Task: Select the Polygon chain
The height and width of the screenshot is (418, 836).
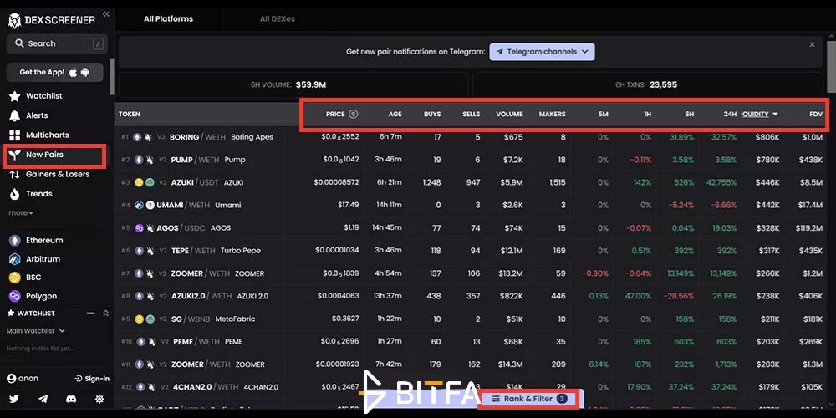Action: pos(33,296)
